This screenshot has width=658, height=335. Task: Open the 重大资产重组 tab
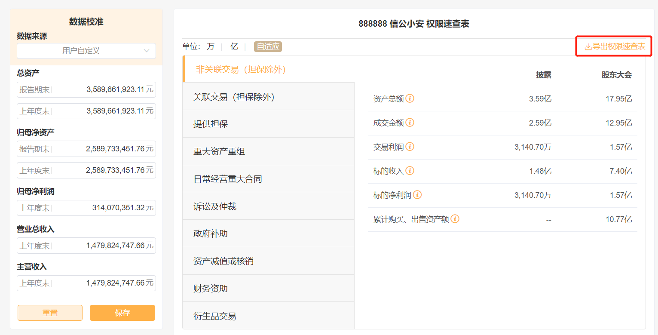click(x=269, y=151)
